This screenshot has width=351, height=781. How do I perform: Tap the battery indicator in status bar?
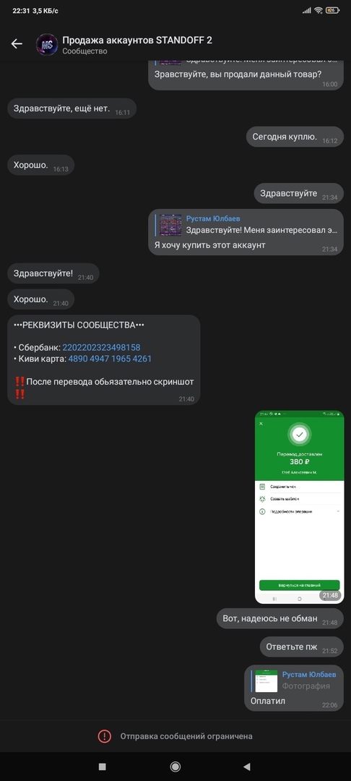coord(333,10)
